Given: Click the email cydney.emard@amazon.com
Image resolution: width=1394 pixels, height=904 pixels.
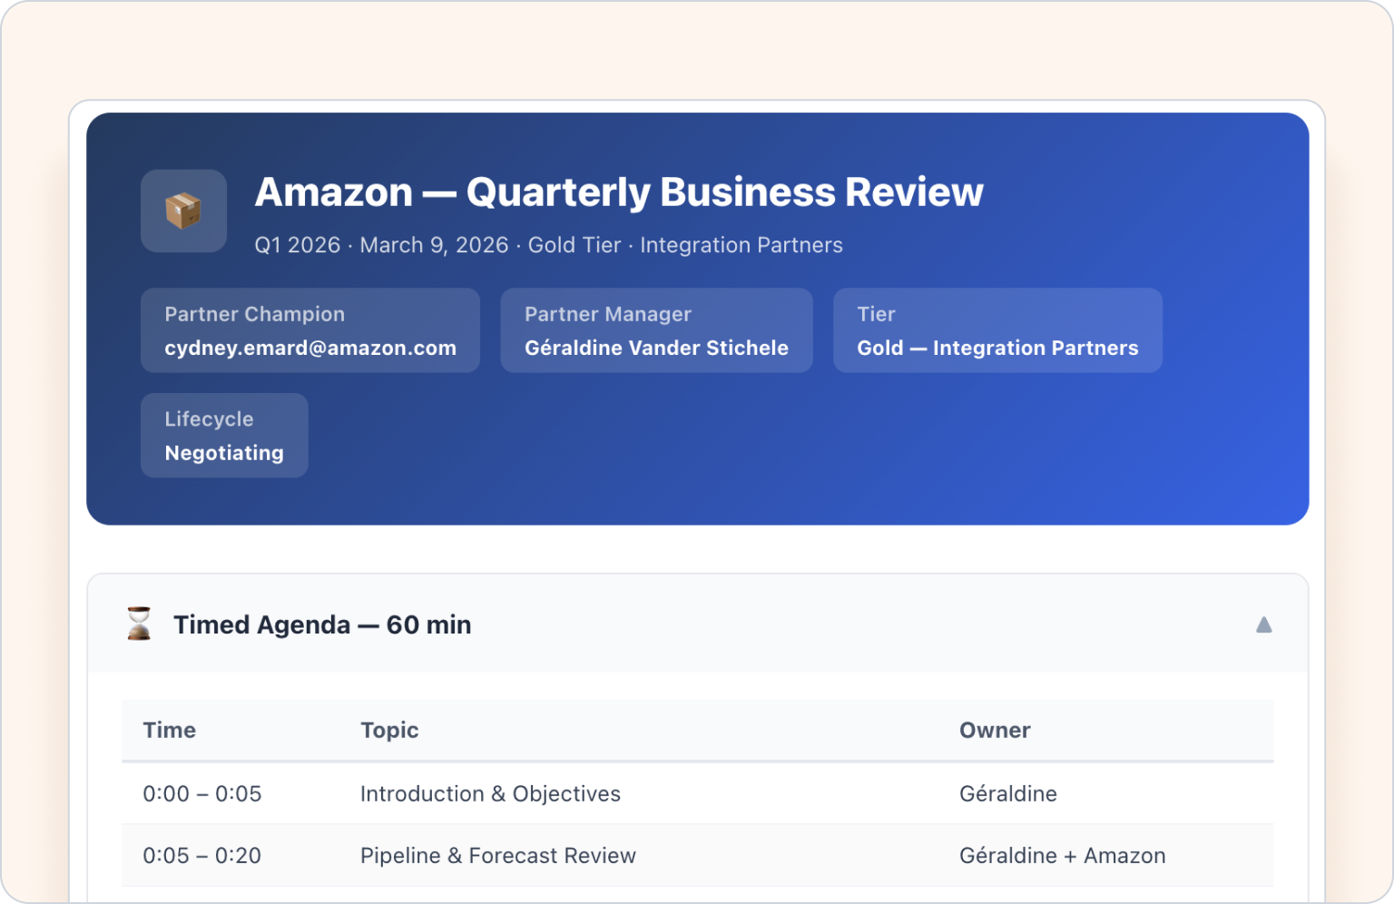Looking at the screenshot, I should click(x=309, y=348).
